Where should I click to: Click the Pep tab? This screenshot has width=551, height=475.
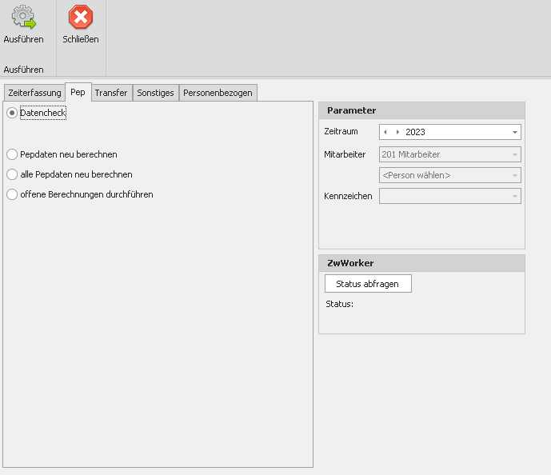tap(78, 92)
